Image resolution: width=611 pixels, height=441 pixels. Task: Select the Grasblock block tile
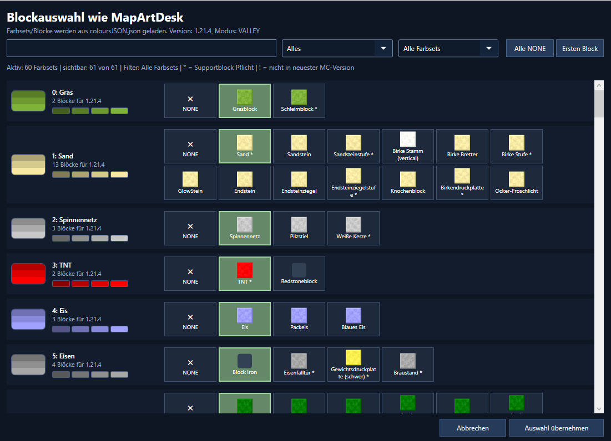coord(245,101)
